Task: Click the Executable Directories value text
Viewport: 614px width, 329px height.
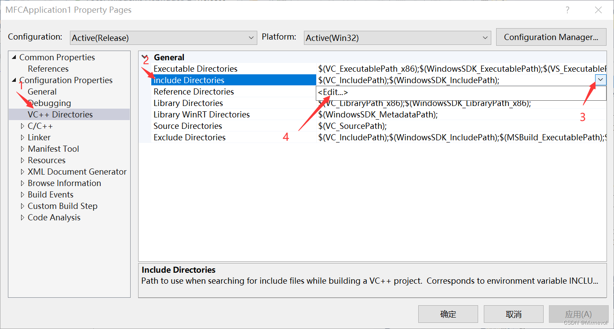Action: tap(462, 69)
